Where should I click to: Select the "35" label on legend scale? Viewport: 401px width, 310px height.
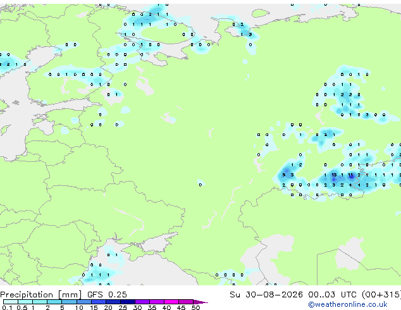pyautogui.click(x=152, y=307)
